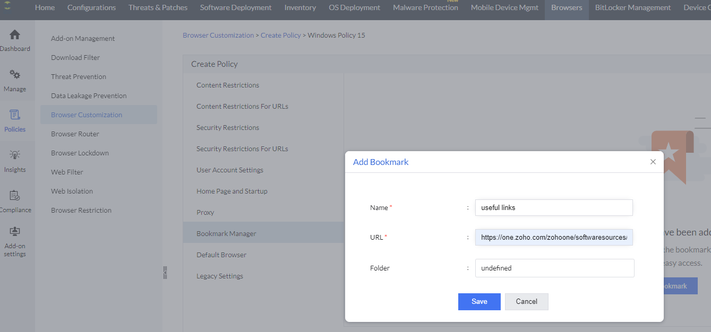Save the new bookmark
The width and height of the screenshot is (711, 332).
pos(479,302)
